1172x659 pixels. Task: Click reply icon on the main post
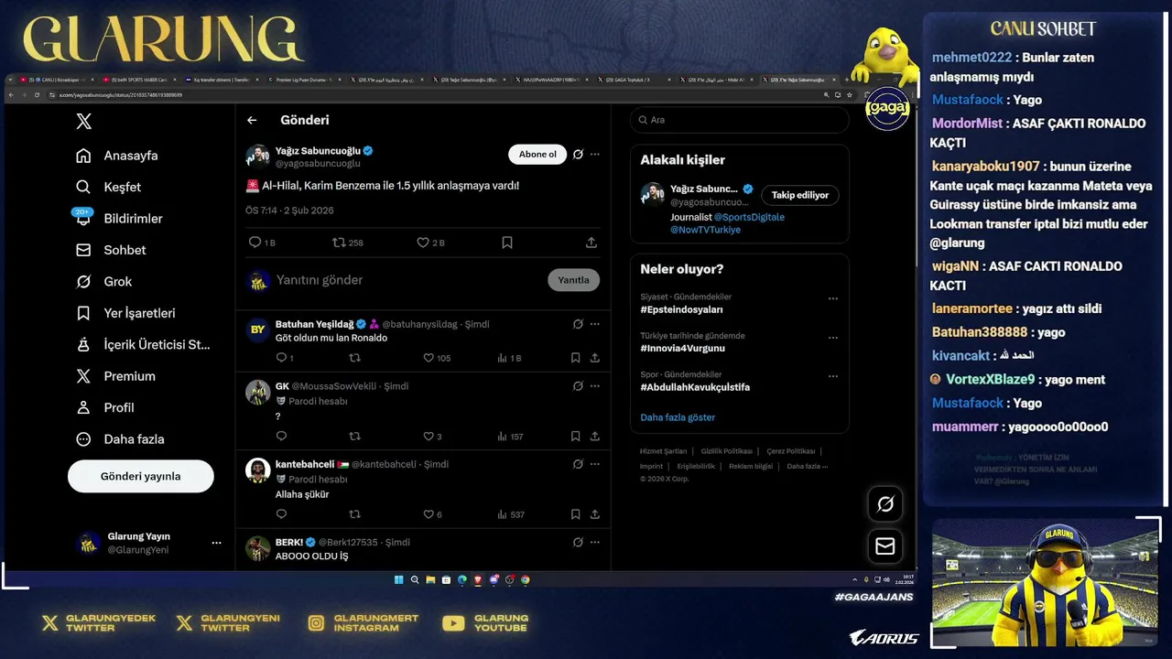pos(255,243)
